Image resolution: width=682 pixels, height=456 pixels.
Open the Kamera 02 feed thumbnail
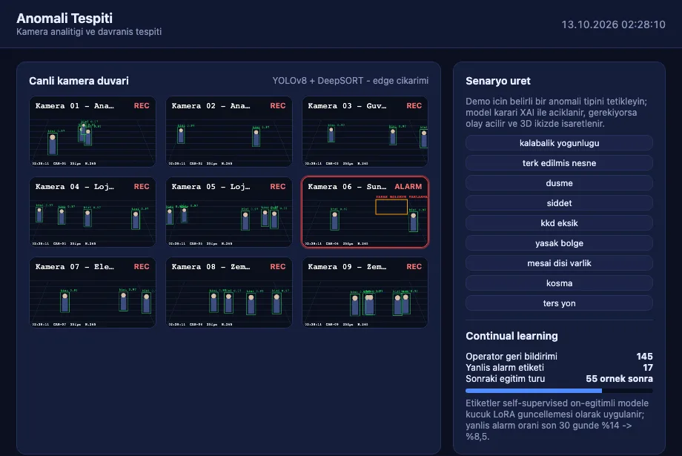(229, 131)
